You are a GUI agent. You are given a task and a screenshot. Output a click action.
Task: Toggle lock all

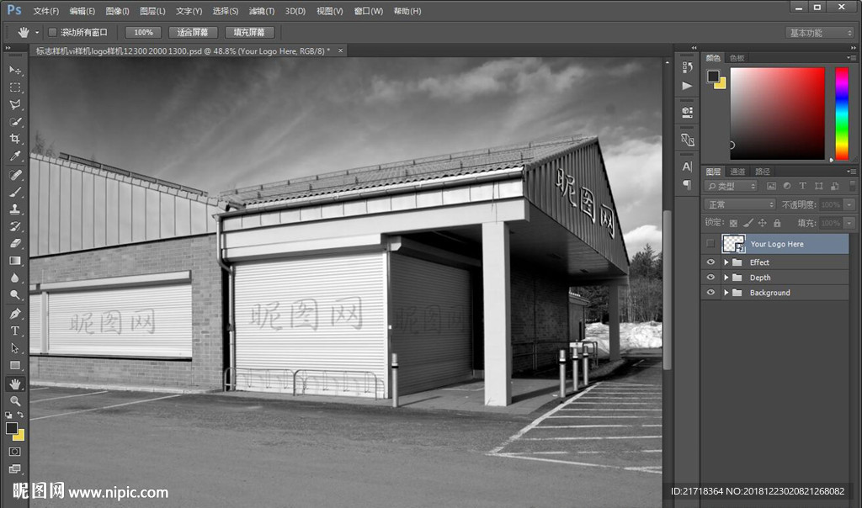point(777,223)
